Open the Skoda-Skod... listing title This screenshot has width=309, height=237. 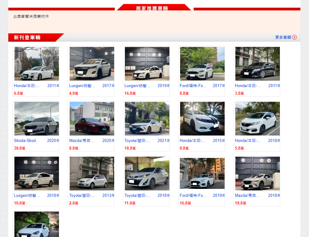[27, 141]
